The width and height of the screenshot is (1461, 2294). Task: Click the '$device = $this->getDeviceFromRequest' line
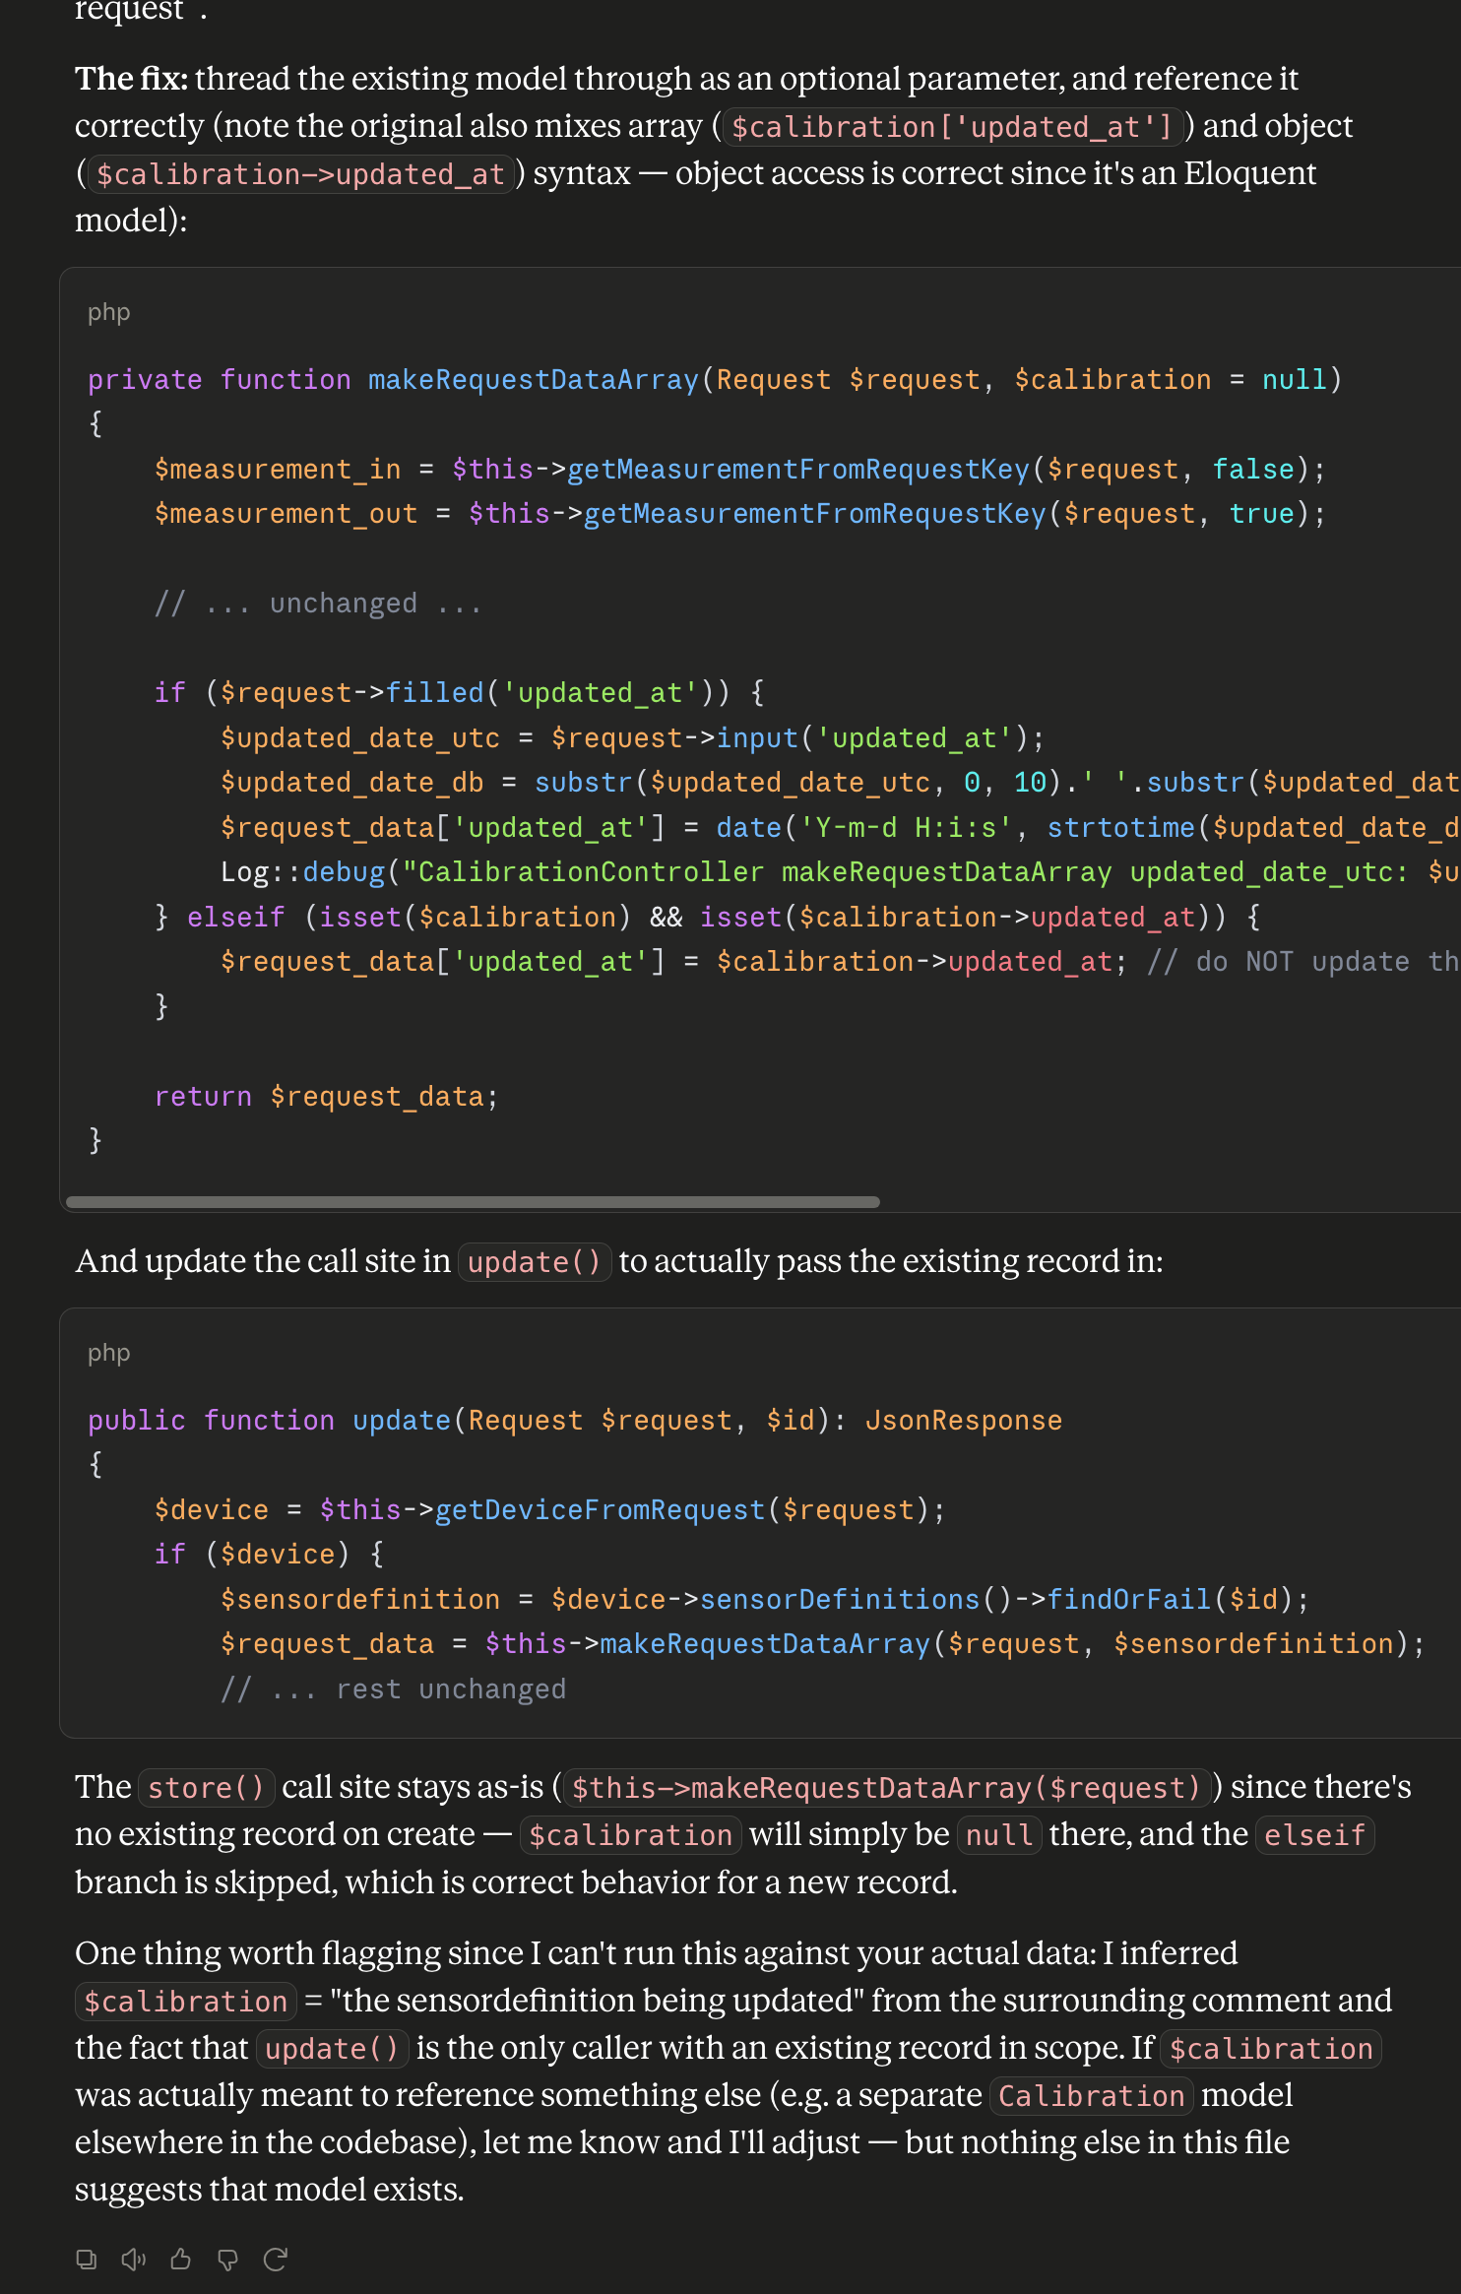[549, 1509]
